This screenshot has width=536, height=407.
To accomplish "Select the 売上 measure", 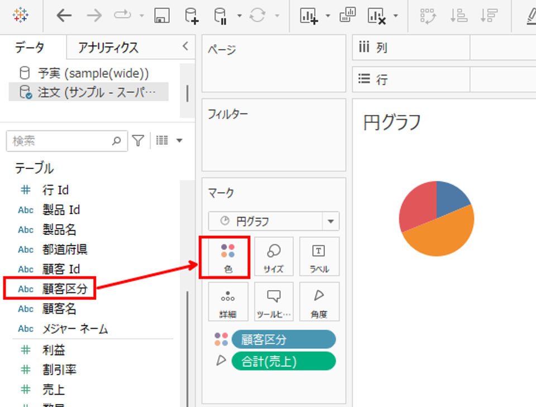I will 54,390.
